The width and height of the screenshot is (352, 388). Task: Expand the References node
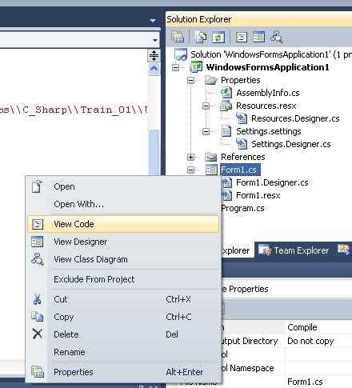point(190,157)
